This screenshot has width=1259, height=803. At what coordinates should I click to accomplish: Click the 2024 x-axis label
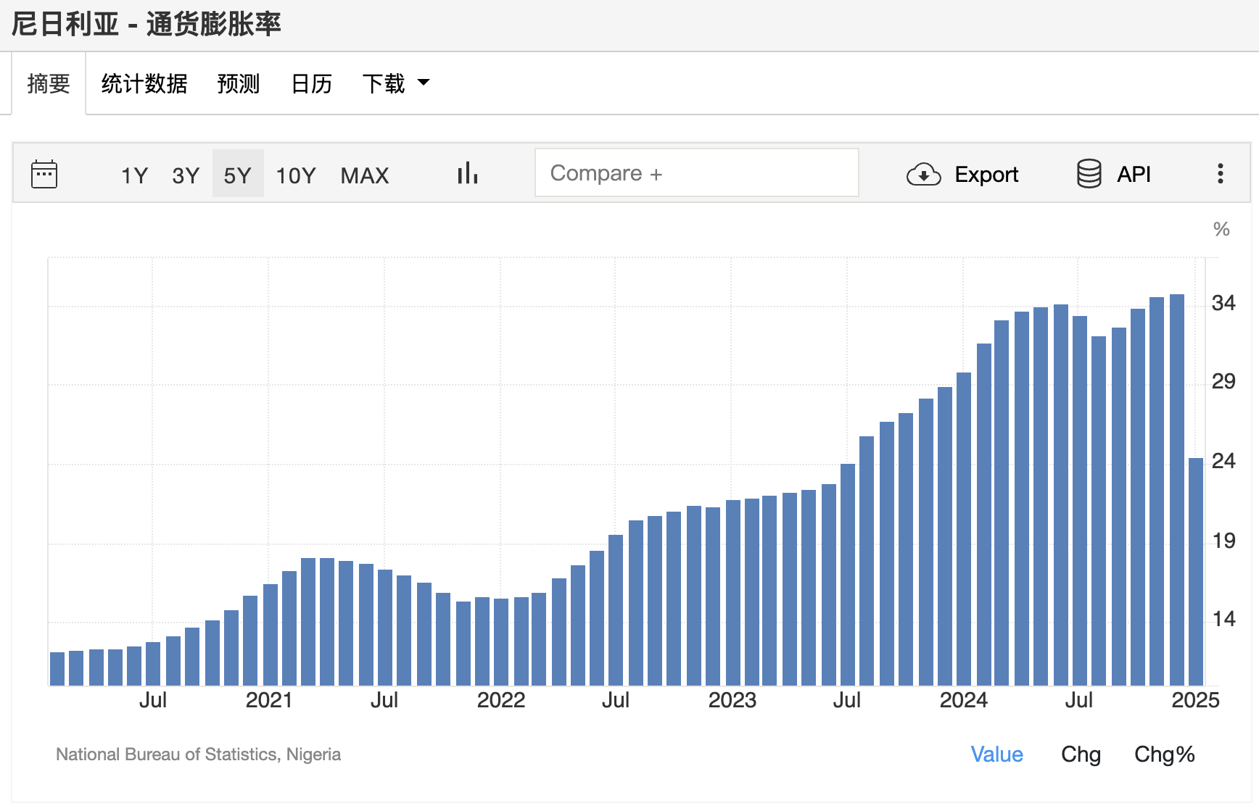click(x=963, y=700)
